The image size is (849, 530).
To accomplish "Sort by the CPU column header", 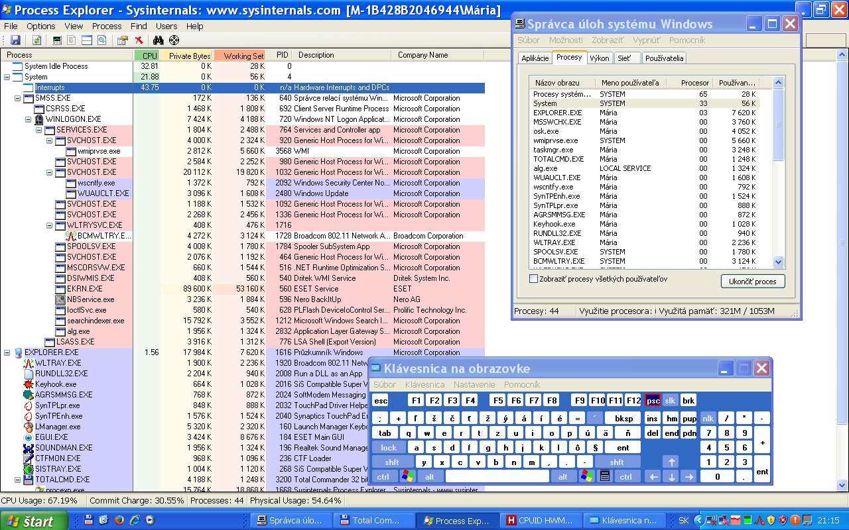I will [147, 56].
